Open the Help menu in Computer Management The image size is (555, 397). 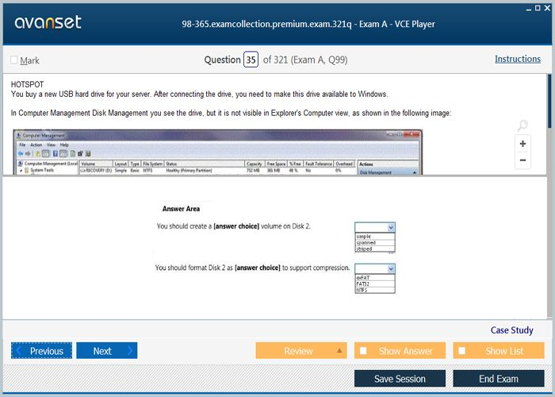[x=64, y=145]
